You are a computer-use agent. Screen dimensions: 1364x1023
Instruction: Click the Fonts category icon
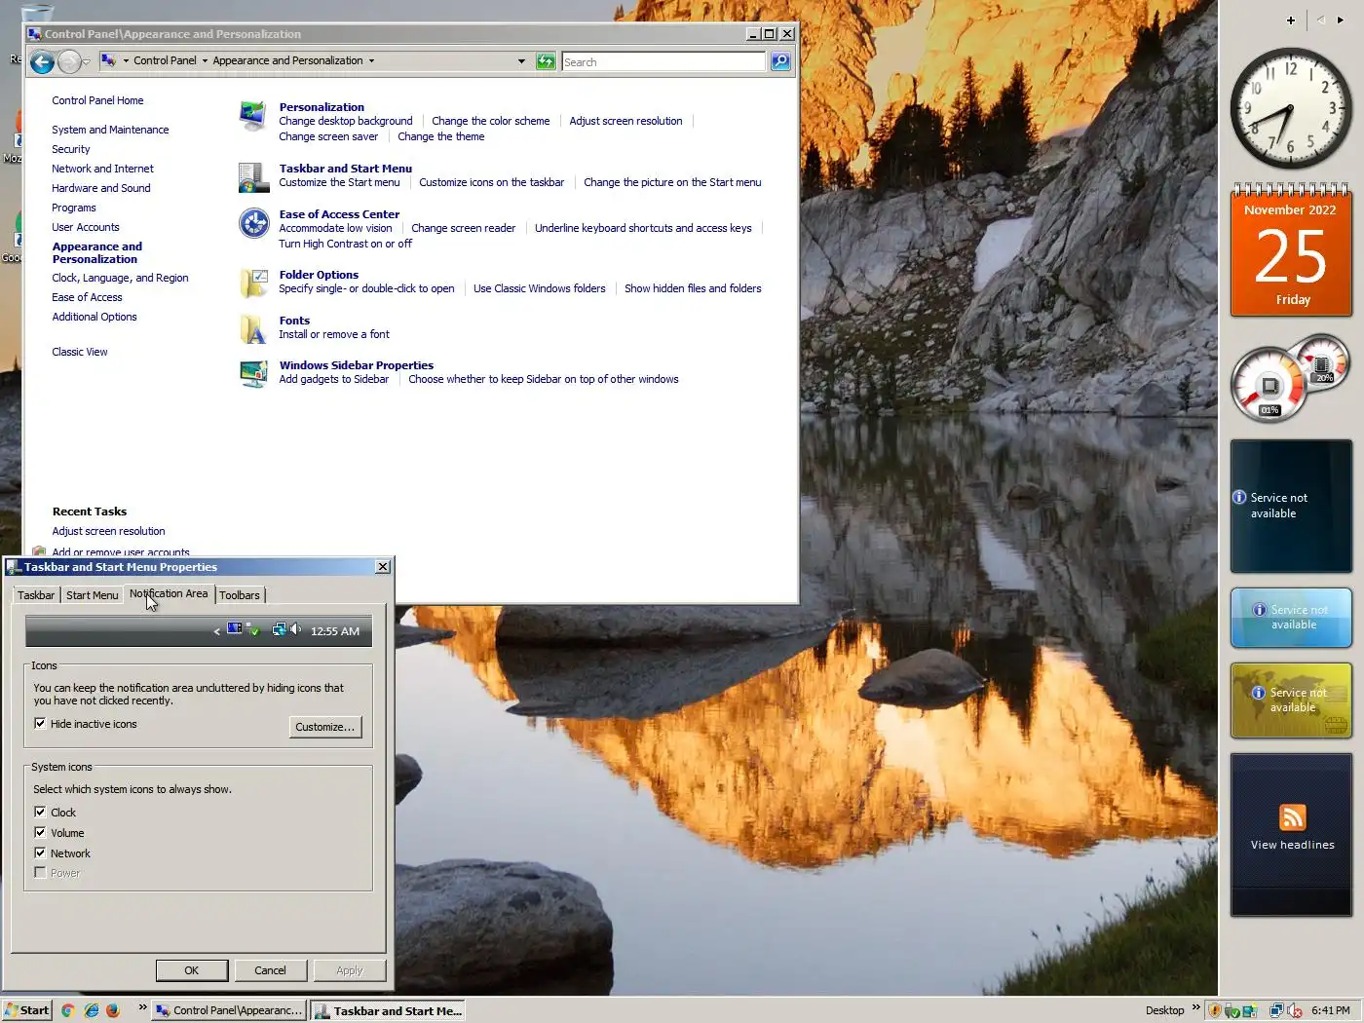click(253, 329)
